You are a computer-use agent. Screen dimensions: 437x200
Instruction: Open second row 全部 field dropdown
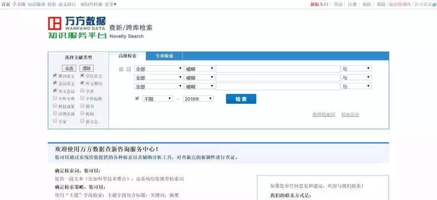[159, 77]
